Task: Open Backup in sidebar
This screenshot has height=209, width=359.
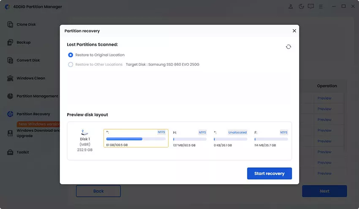Action: [23, 42]
